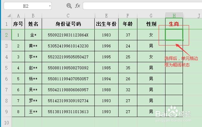202x127 pixels.
Task: Click birth year cell 1994
Action: coord(106,79)
